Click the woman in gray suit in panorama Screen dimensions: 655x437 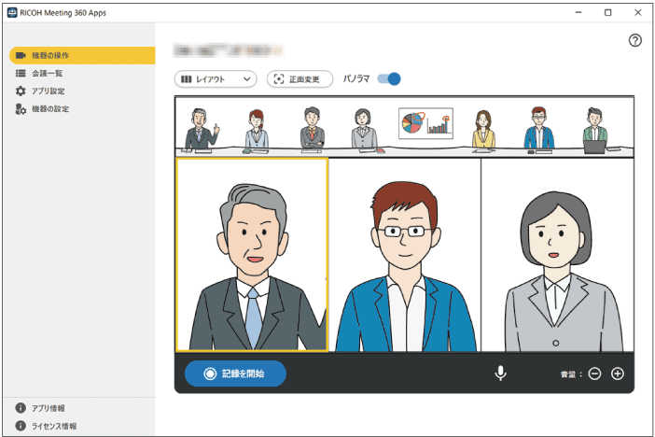(364, 129)
